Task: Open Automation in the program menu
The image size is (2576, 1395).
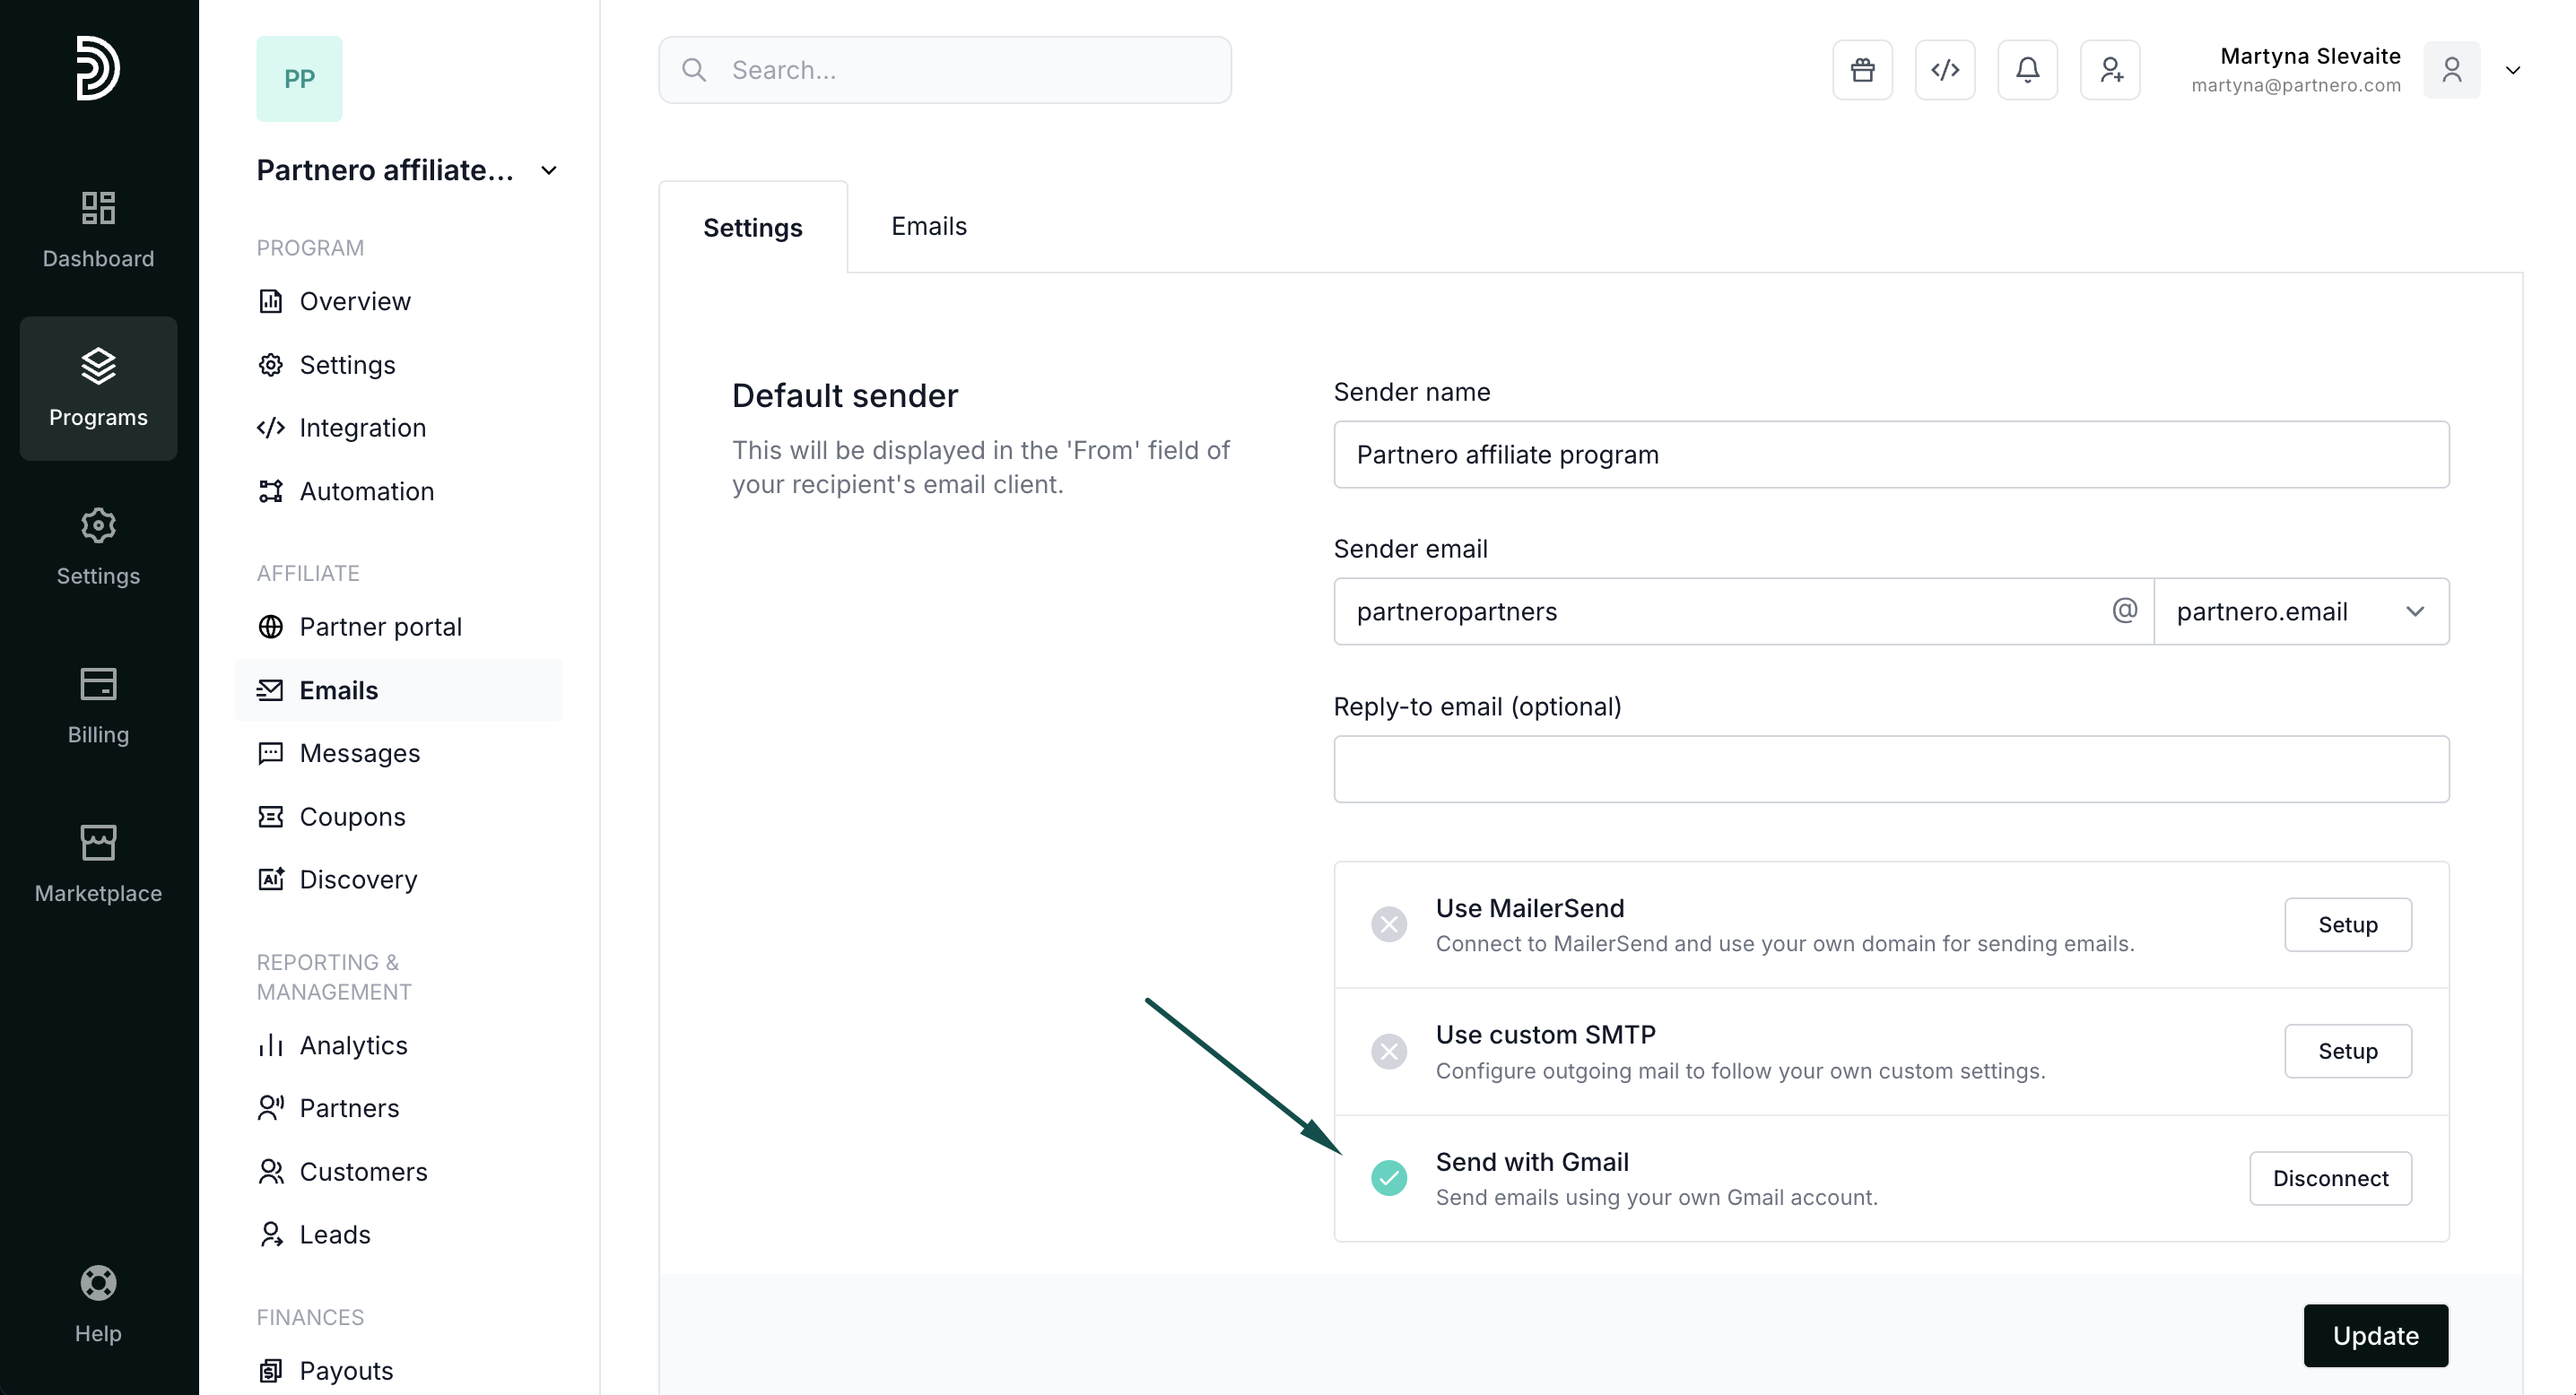Action: coord(366,491)
